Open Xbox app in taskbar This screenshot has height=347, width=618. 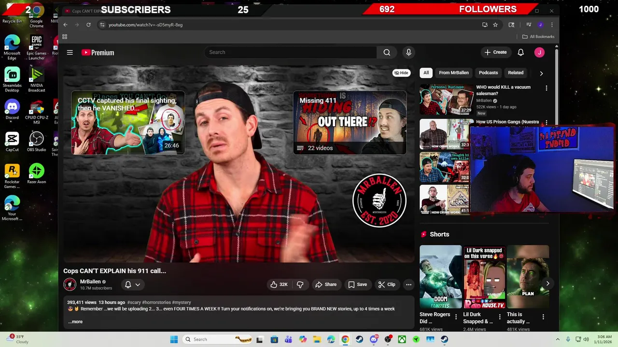click(x=402, y=339)
